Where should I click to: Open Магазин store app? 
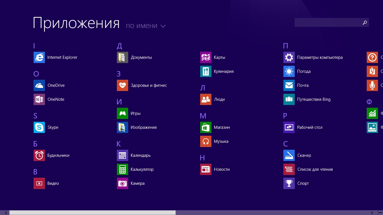coord(215,127)
